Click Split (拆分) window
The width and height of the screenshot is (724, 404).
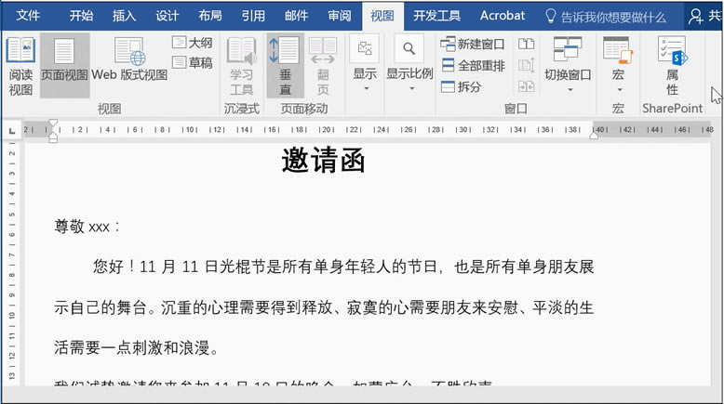click(x=462, y=86)
